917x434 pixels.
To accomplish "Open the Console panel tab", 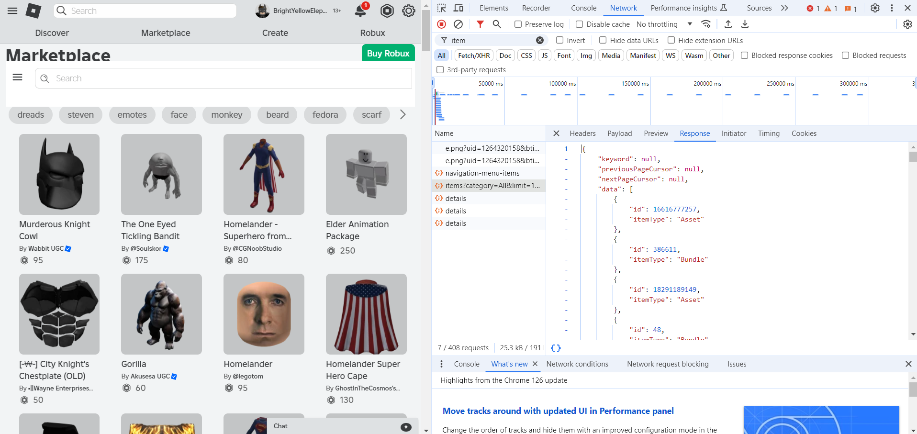I will pos(583,8).
